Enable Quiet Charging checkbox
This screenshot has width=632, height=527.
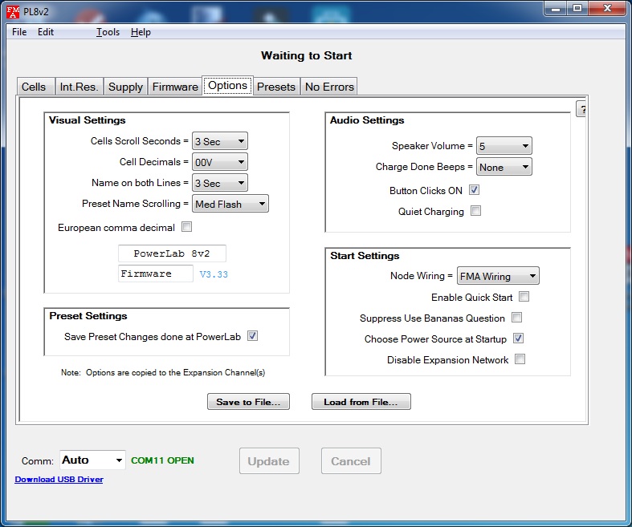(475, 211)
